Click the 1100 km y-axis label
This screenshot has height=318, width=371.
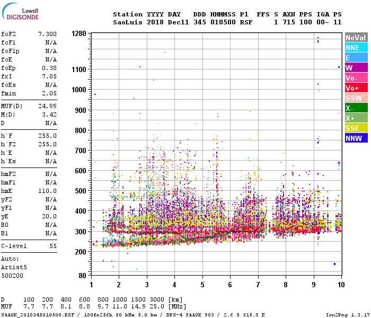coord(79,69)
